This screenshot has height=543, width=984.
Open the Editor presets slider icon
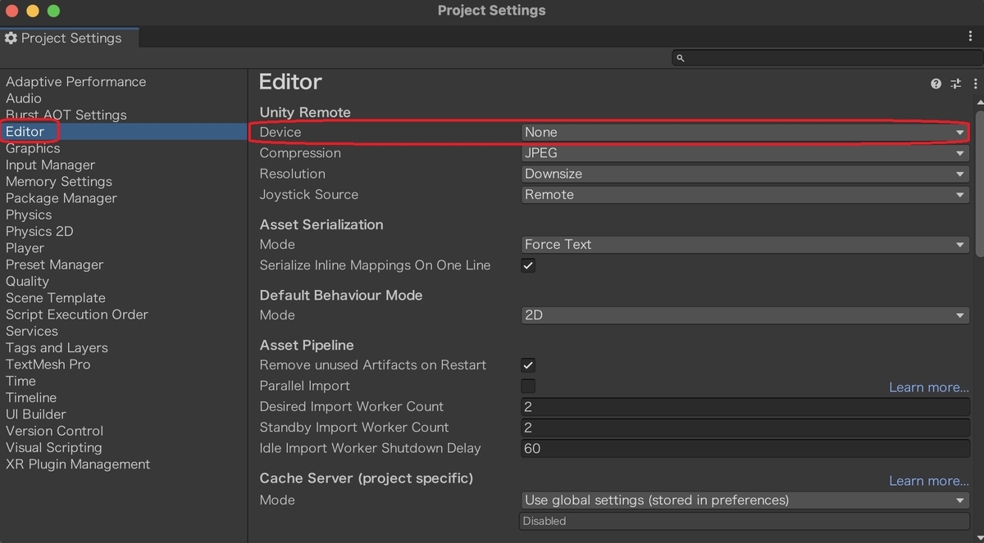coord(956,84)
